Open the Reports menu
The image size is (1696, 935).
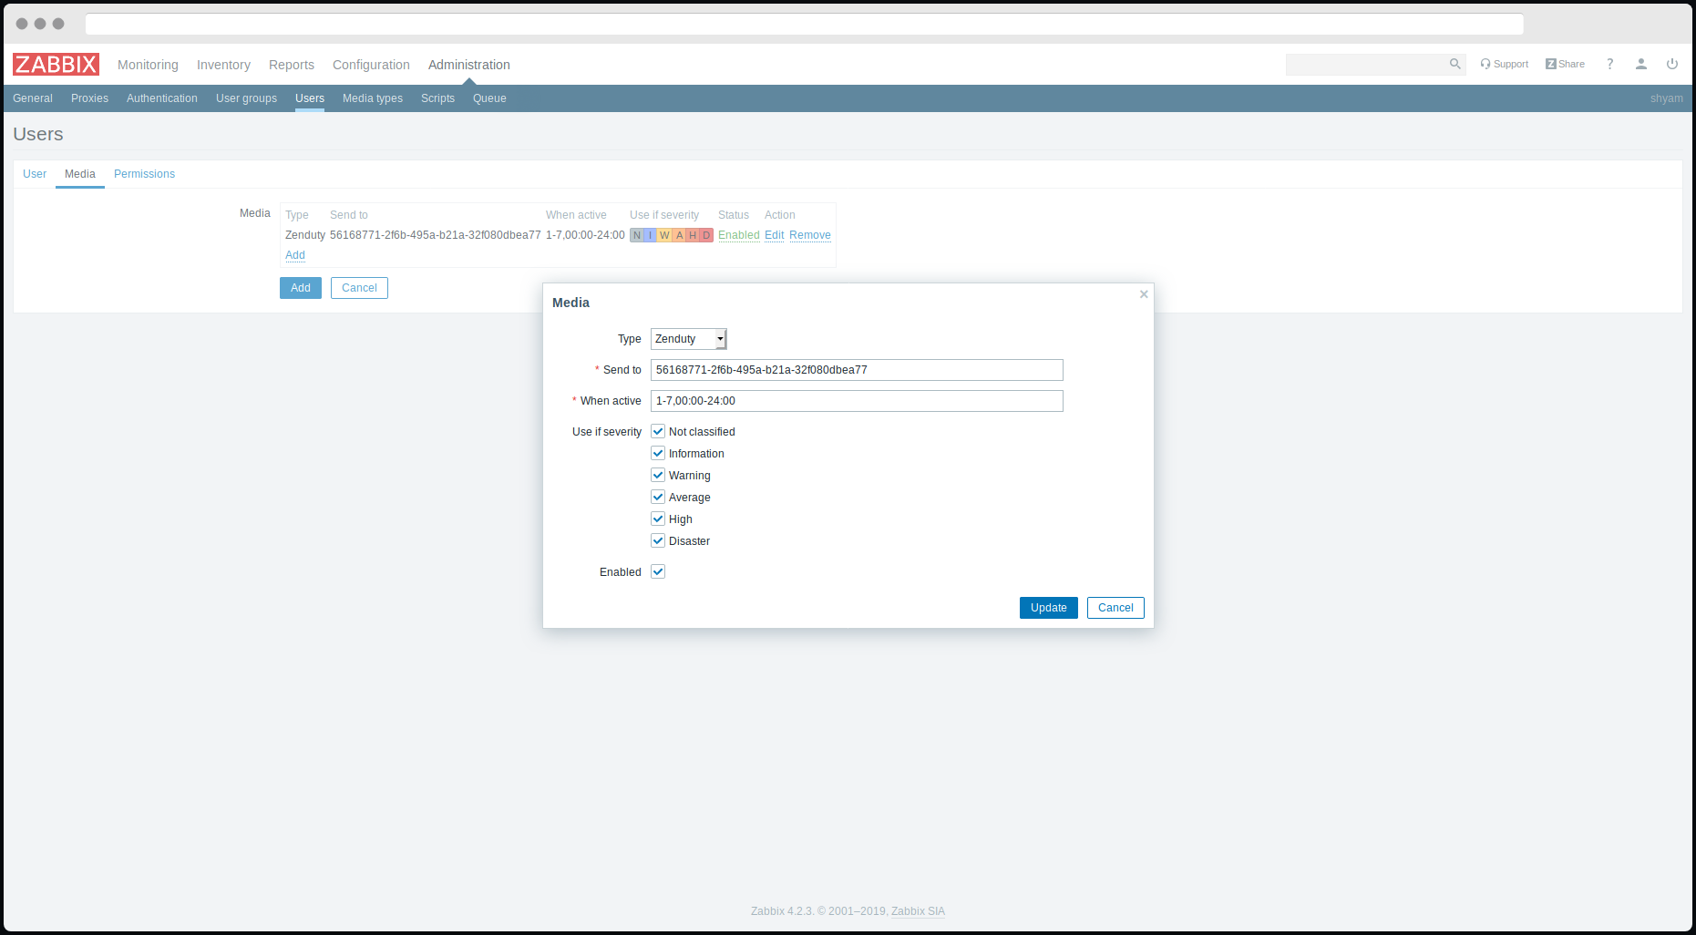click(x=292, y=65)
